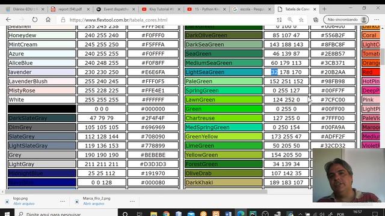Click the RGB value 230 230 250

pos(102,72)
